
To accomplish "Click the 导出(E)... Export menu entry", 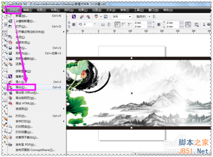I will (x=37, y=87).
